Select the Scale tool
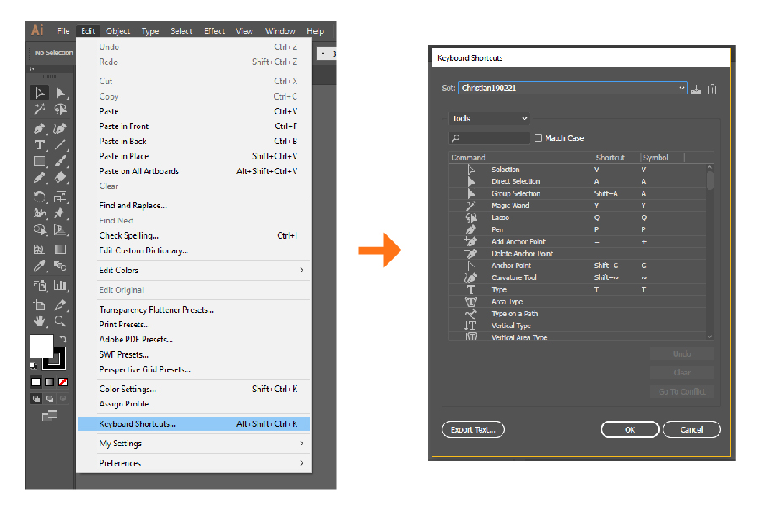 click(61, 197)
